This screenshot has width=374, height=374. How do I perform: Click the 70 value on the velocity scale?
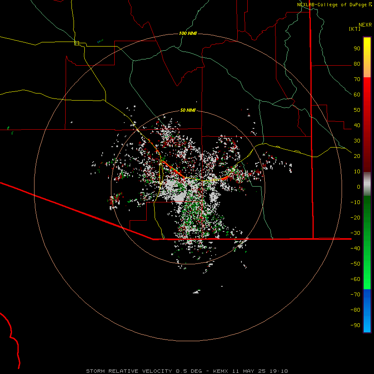pos(357,79)
